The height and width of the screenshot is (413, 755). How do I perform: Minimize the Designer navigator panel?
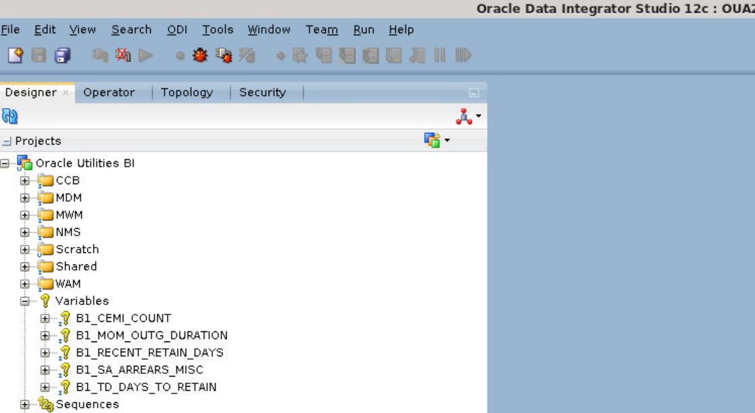point(474,93)
